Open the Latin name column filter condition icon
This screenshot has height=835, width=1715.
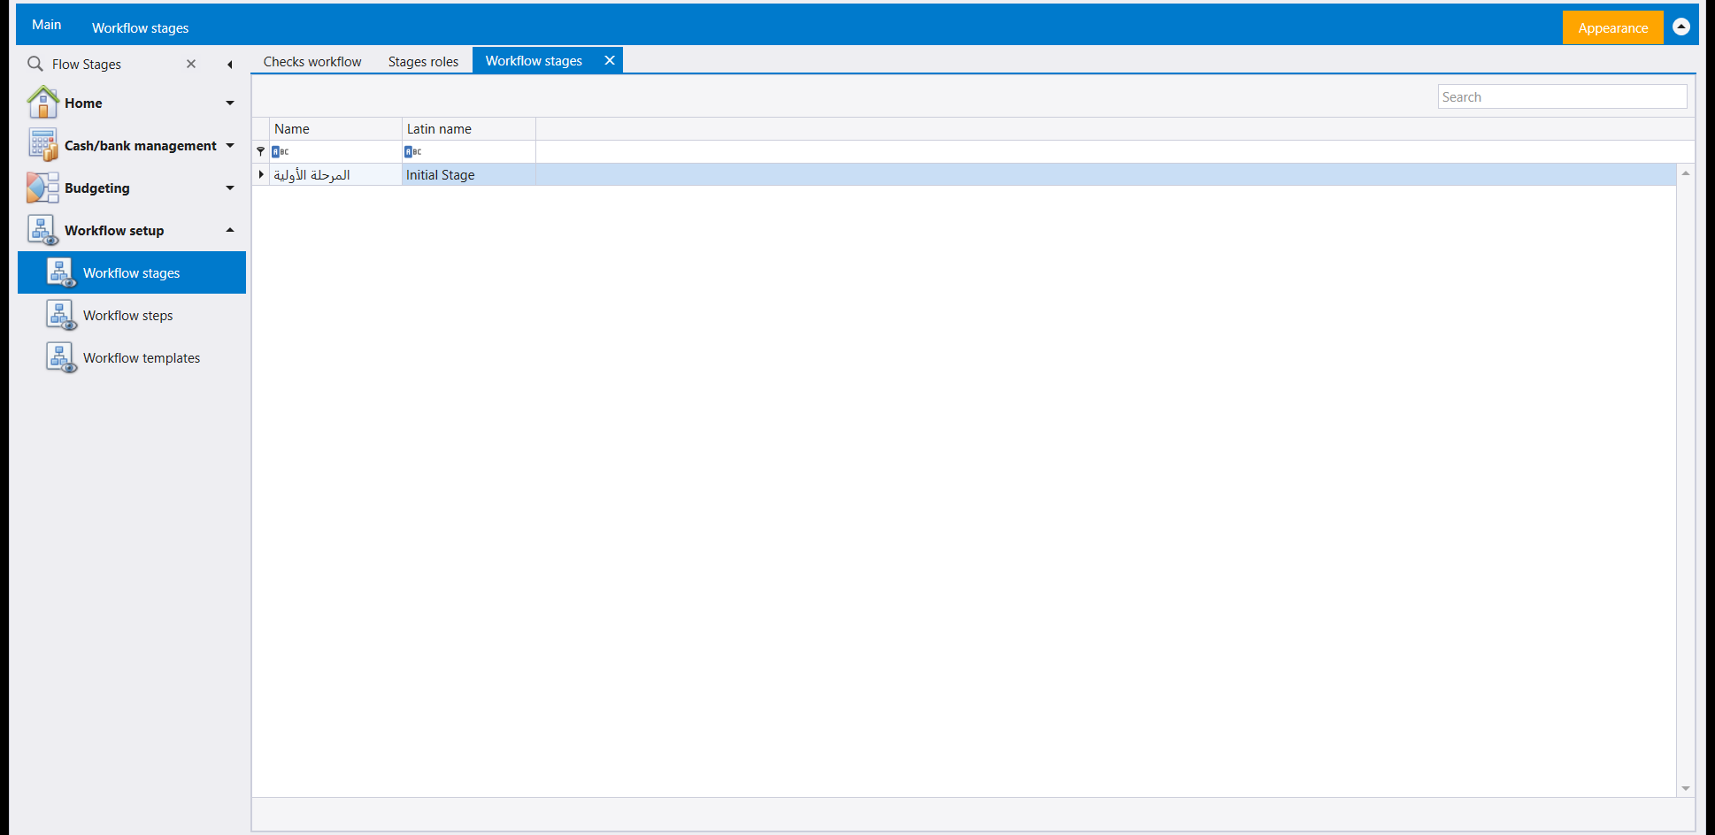[x=412, y=152]
